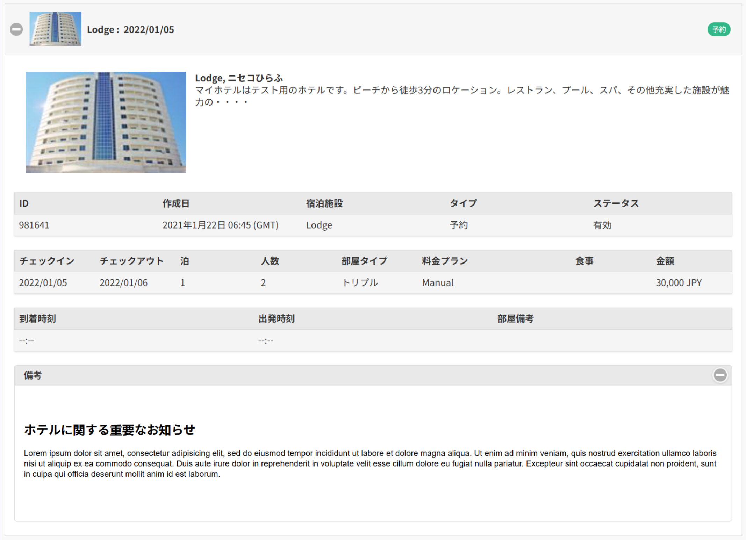This screenshot has width=746, height=540.
Task: Click the 出発時刻 column header
Action: (277, 319)
